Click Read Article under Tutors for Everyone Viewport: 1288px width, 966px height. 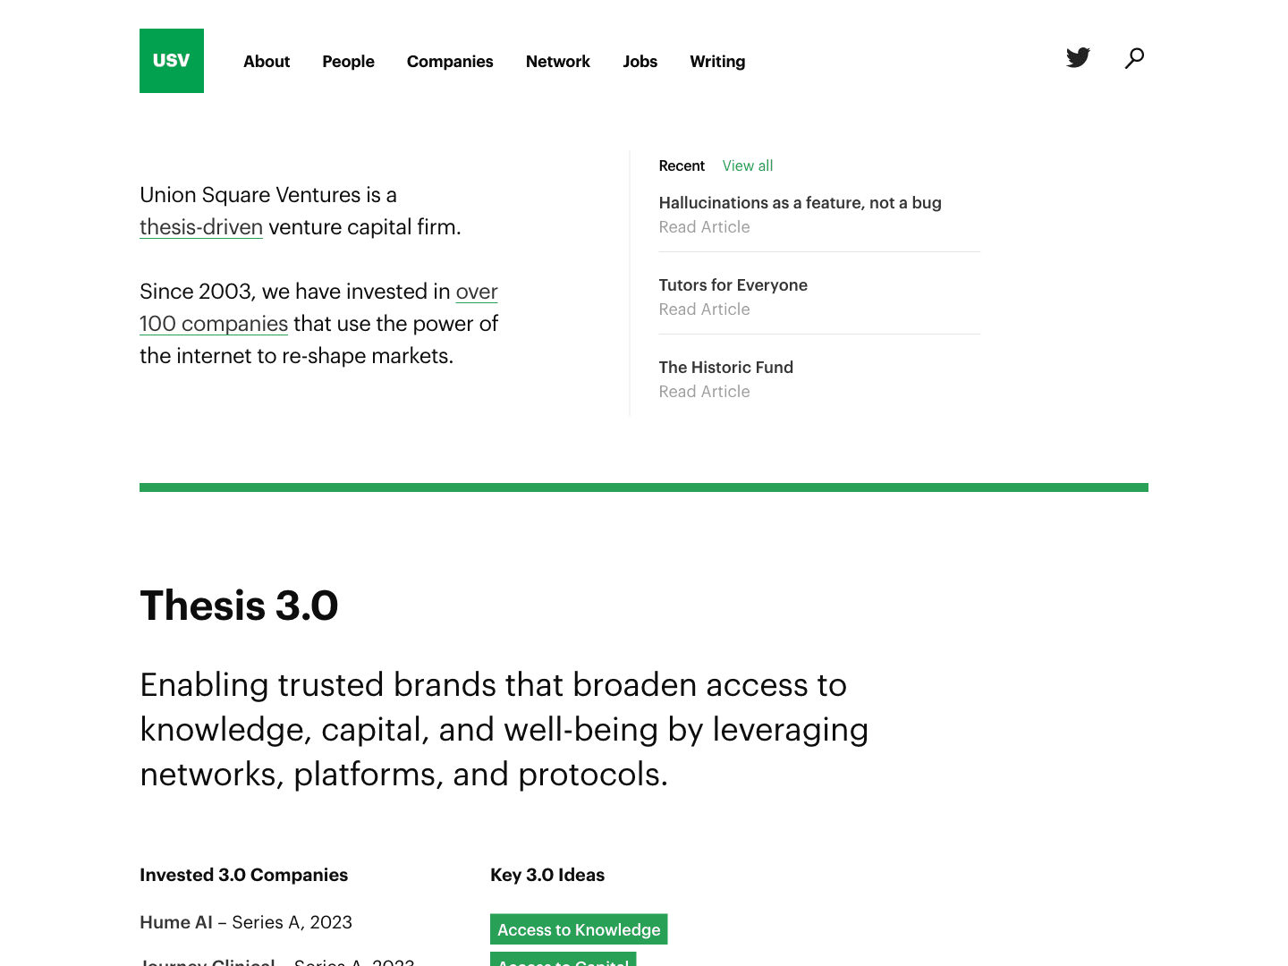pyautogui.click(x=704, y=309)
